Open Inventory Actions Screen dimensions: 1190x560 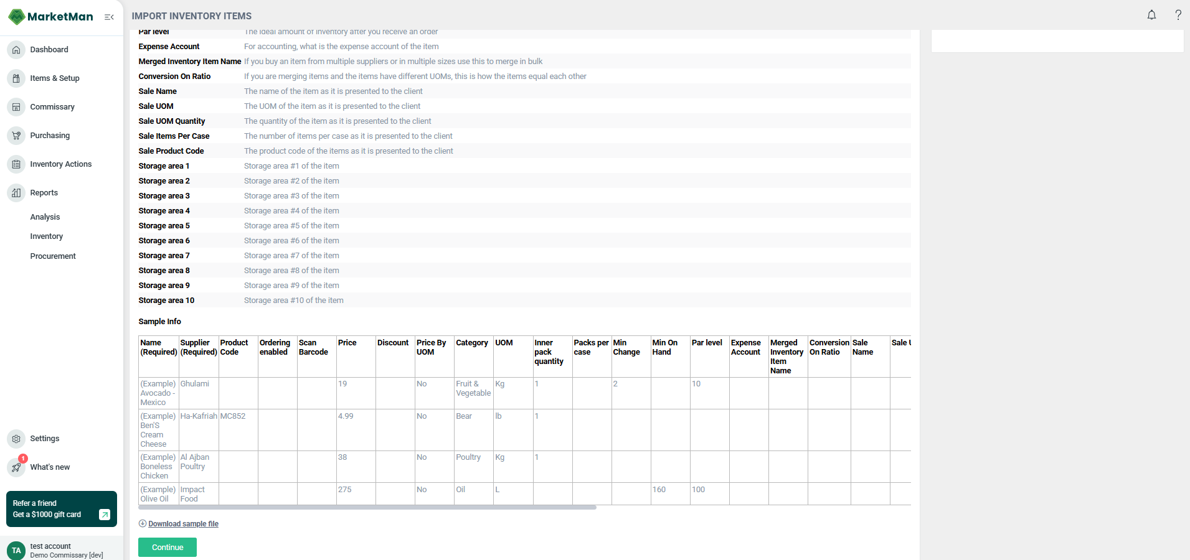tap(59, 164)
